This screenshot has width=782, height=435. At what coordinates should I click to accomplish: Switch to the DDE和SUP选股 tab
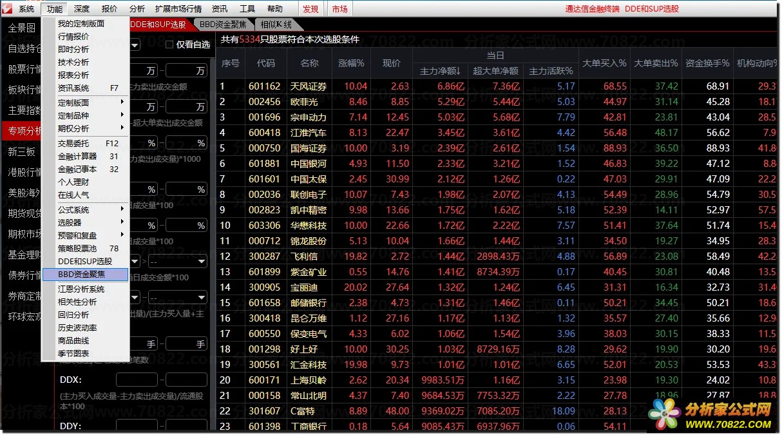[x=158, y=24]
